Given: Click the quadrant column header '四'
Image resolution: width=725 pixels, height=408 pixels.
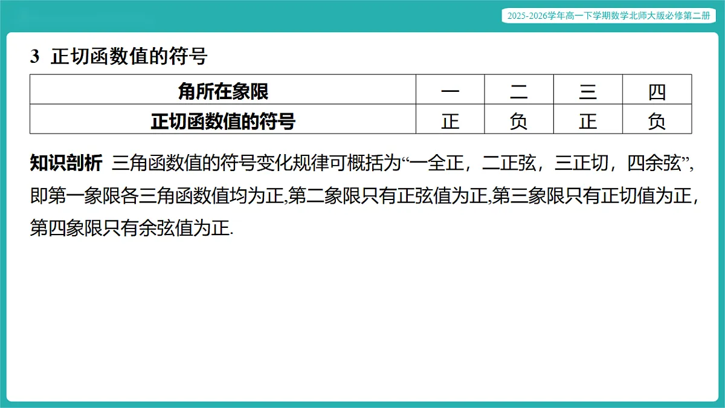Looking at the screenshot, I should pyautogui.click(x=657, y=90).
